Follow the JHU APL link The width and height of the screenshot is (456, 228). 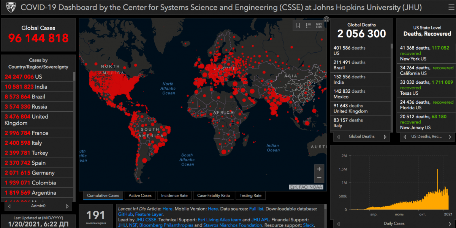pyautogui.click(x=261, y=220)
